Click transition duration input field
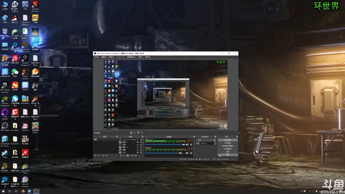This screenshot has height=194, width=345. tap(207, 143)
